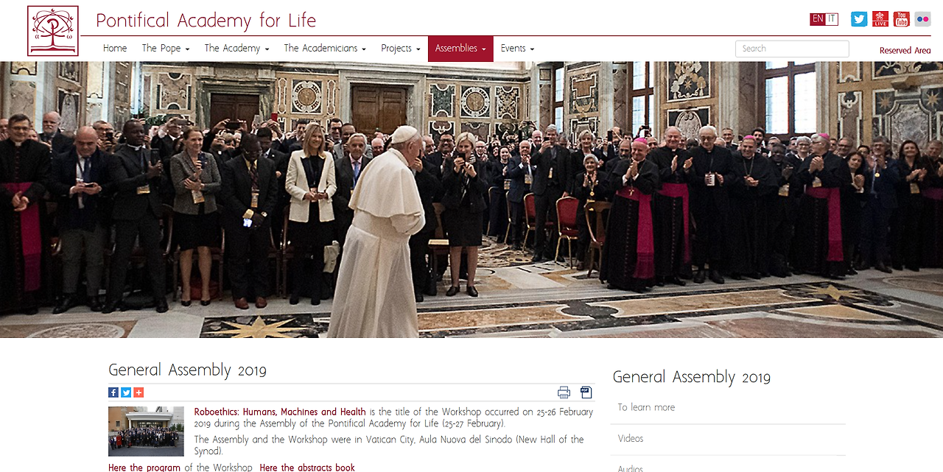The width and height of the screenshot is (943, 472).
Task: Switch language to IT
Action: 832,19
